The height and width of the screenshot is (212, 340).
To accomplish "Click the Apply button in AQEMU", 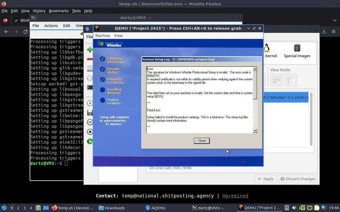I will pyautogui.click(x=266, y=179).
